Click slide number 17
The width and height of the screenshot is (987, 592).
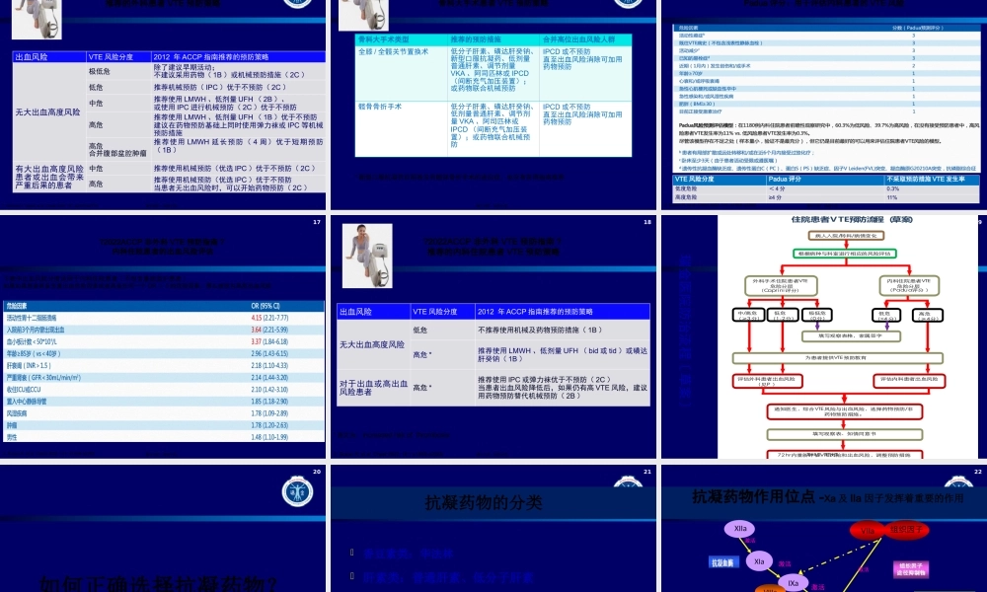[x=317, y=222]
